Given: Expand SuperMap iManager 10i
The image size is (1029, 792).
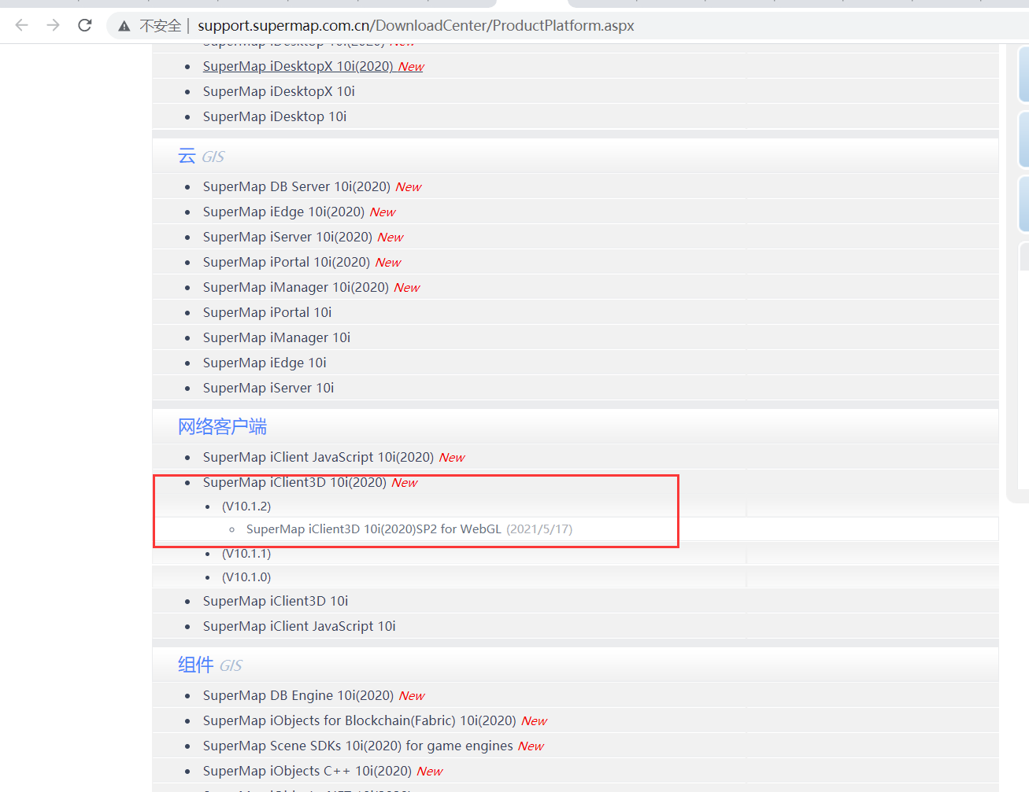Looking at the screenshot, I should pos(276,337).
